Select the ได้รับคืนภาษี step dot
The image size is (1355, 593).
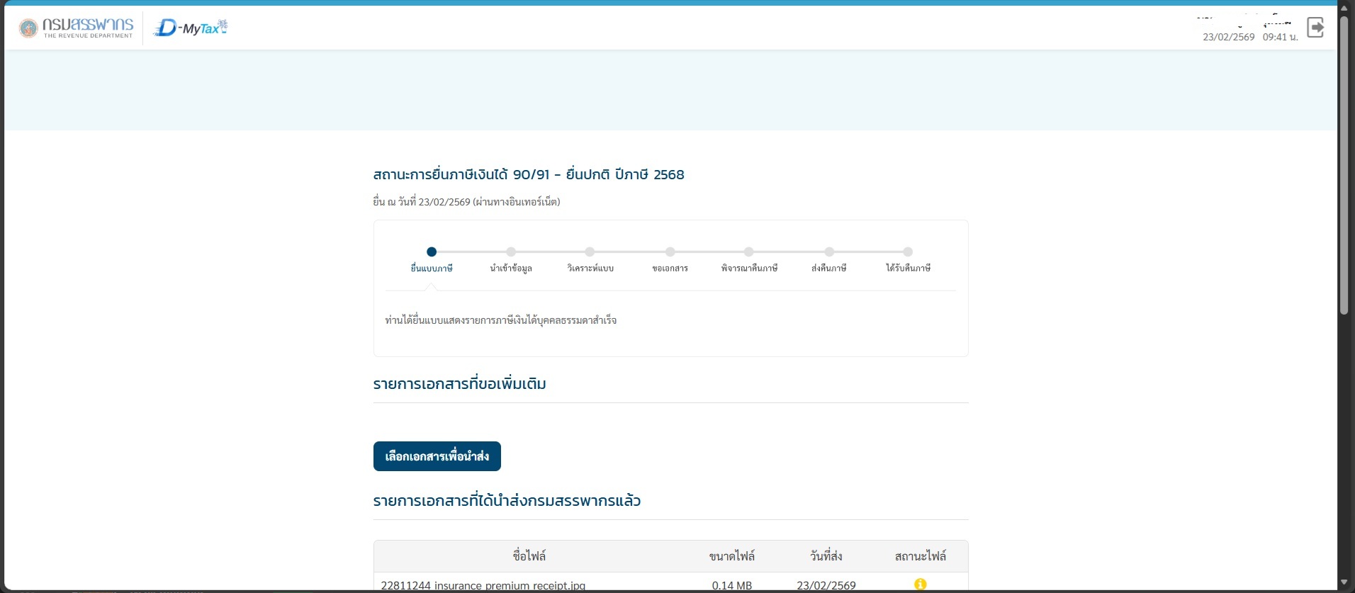point(908,252)
